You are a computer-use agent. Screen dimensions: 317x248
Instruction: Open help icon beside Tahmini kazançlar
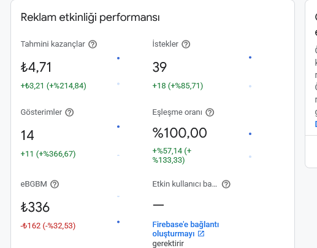[93, 44]
